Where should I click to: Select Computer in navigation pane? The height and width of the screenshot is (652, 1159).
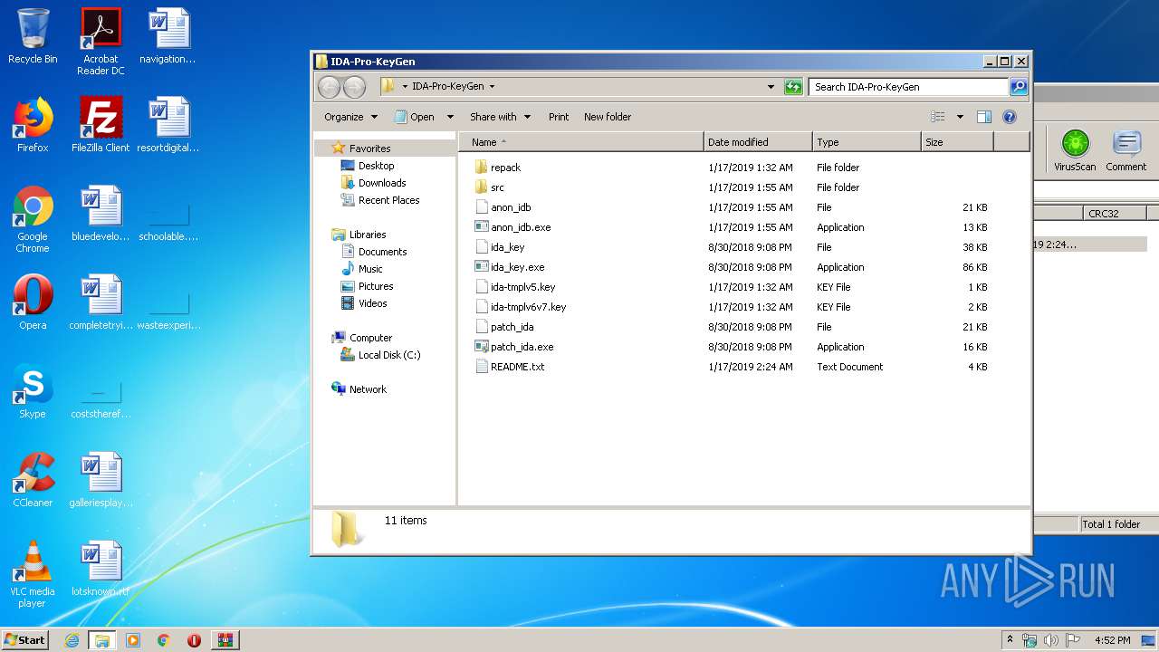(370, 338)
